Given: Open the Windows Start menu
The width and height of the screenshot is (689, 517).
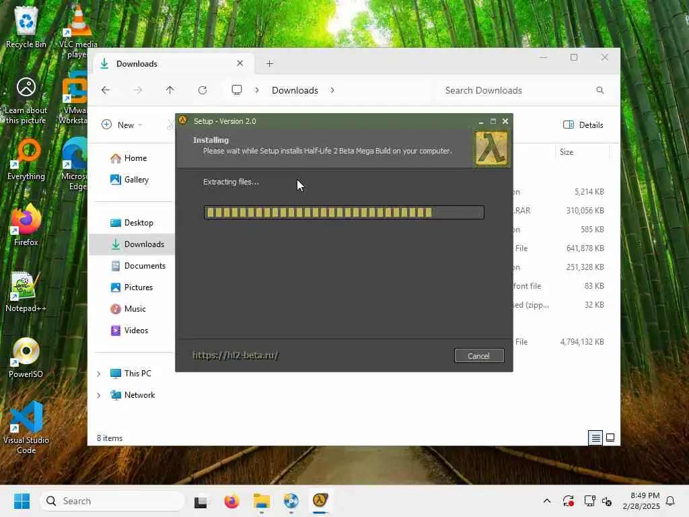Looking at the screenshot, I should 22,501.
